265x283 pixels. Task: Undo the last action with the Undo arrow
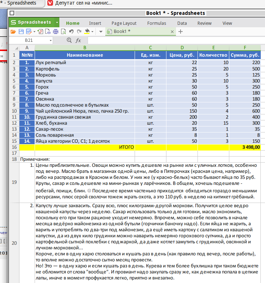point(71,32)
